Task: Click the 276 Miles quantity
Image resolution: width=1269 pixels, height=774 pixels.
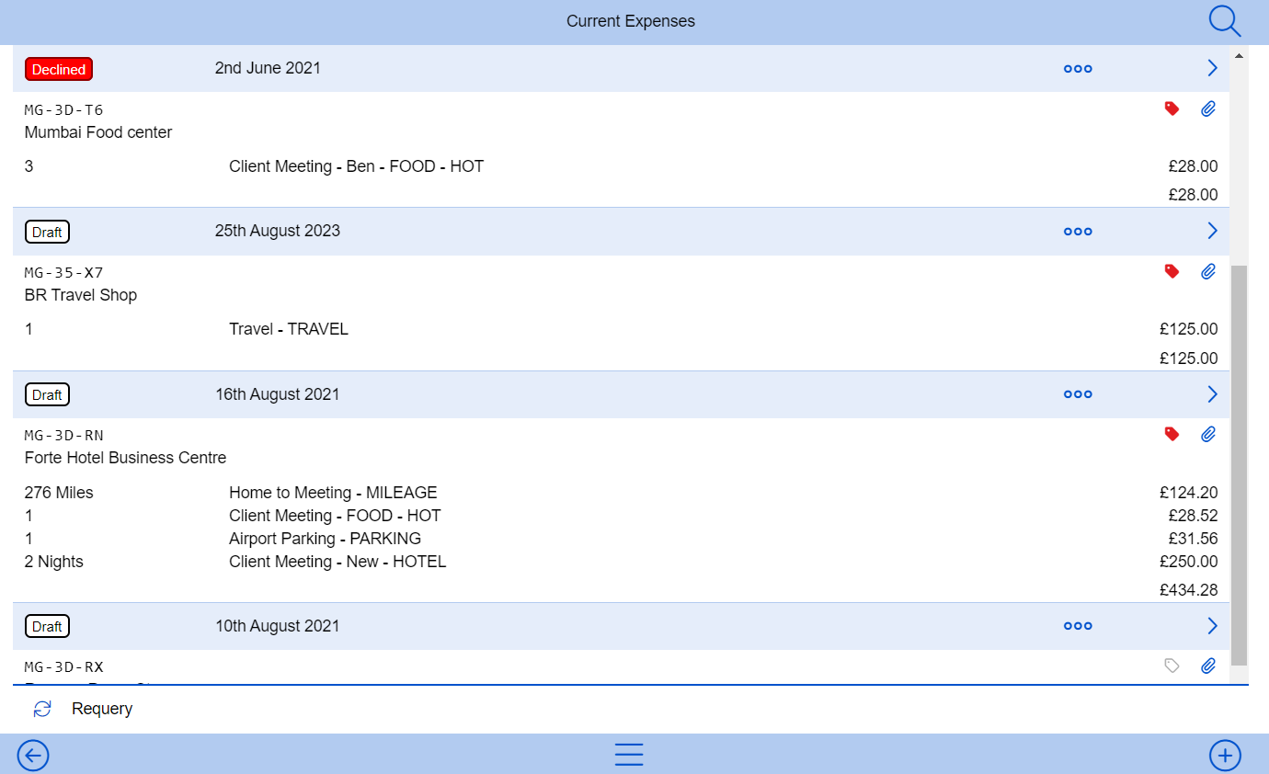Action: [59, 493]
